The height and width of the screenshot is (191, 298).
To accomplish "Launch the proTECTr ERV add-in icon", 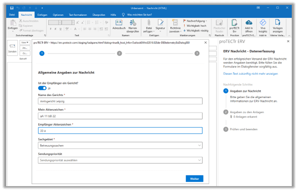I will tap(234, 24).
